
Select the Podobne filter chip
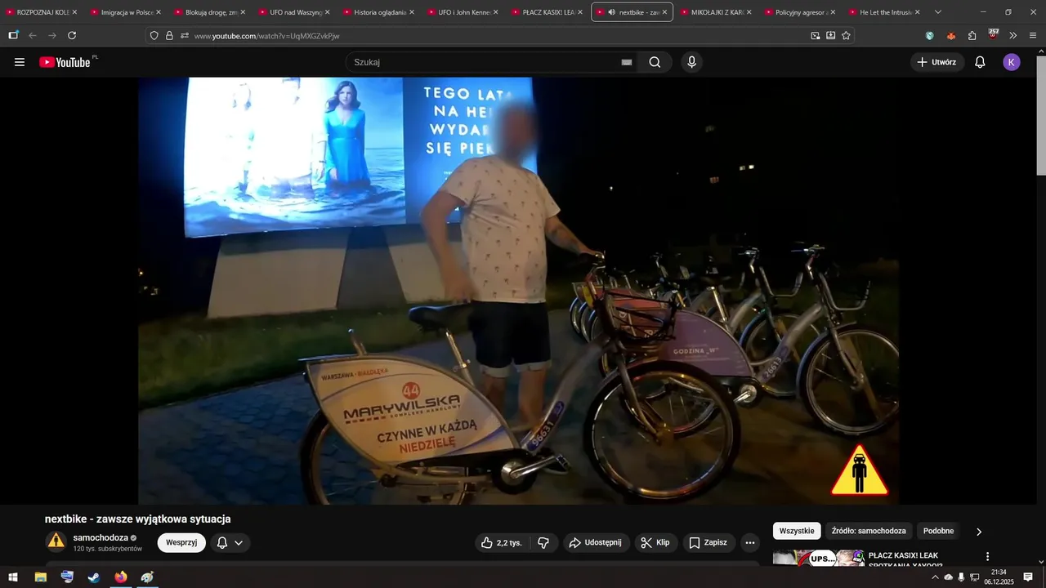[x=938, y=531]
